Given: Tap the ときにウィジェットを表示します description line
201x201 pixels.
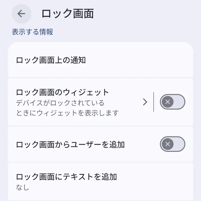Looking at the screenshot, I should click(x=67, y=113).
